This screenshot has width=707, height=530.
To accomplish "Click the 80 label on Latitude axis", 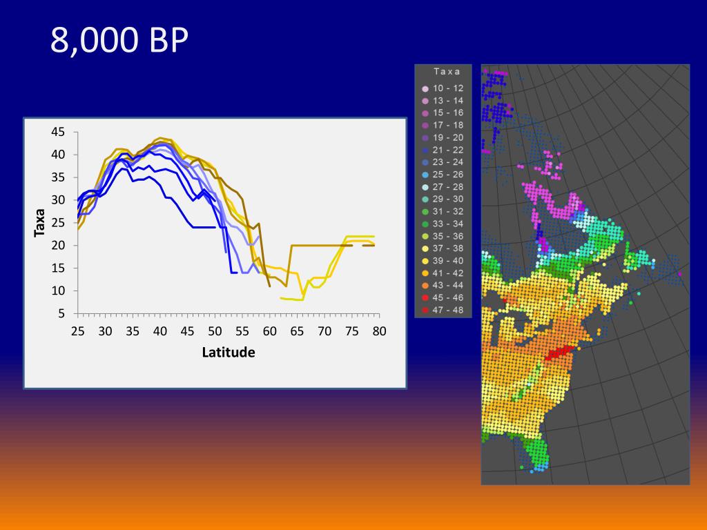I will click(x=379, y=331).
